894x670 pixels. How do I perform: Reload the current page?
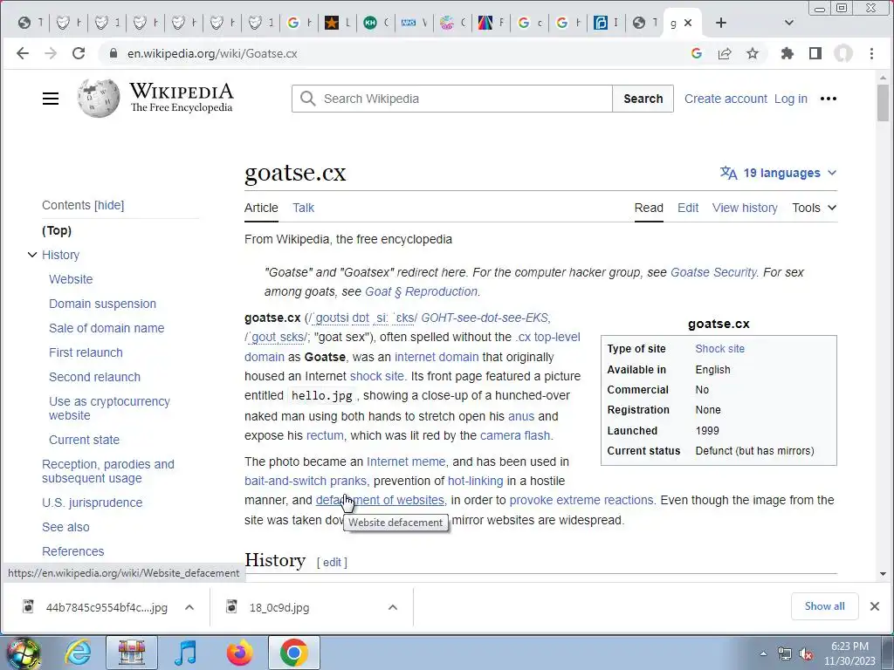(x=79, y=53)
